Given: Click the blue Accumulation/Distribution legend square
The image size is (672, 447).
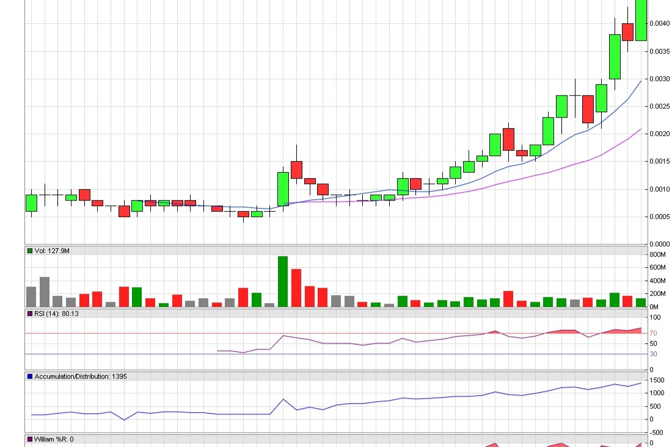Looking at the screenshot, I should coord(30,376).
